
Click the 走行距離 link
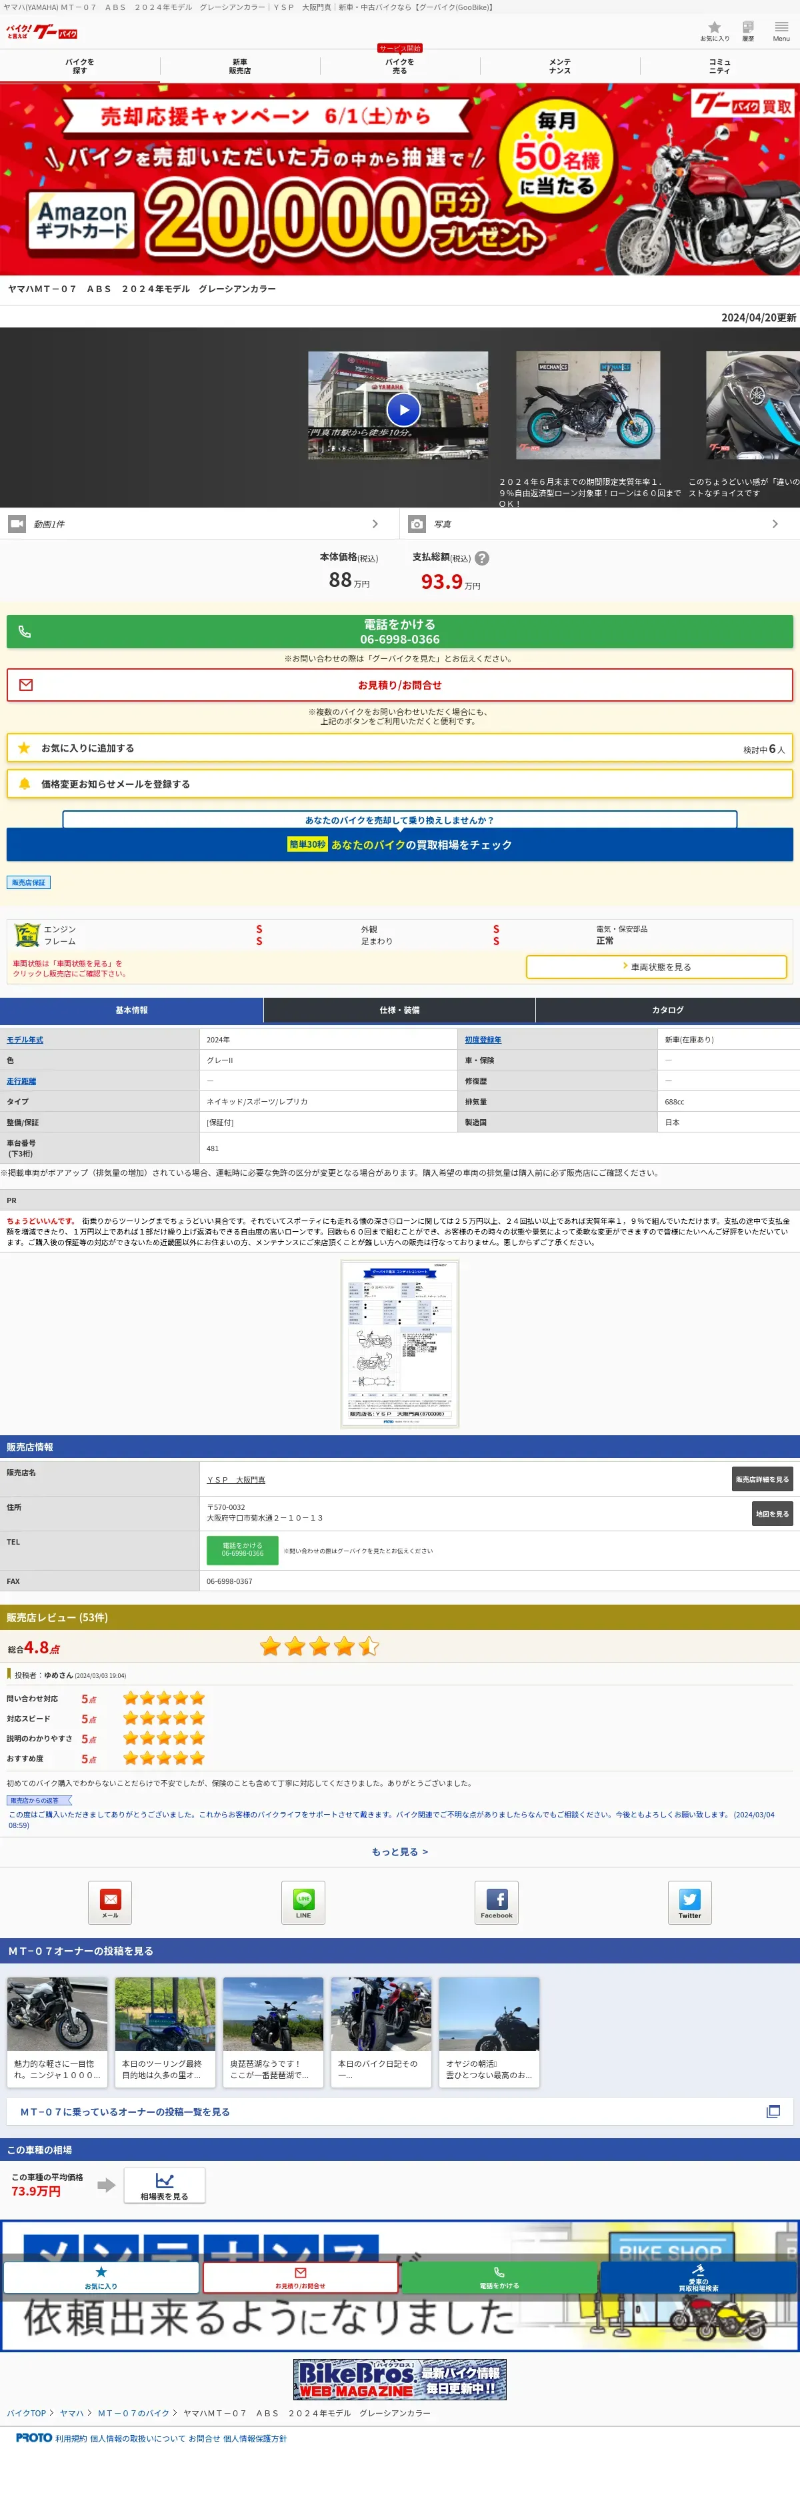[x=21, y=1080]
